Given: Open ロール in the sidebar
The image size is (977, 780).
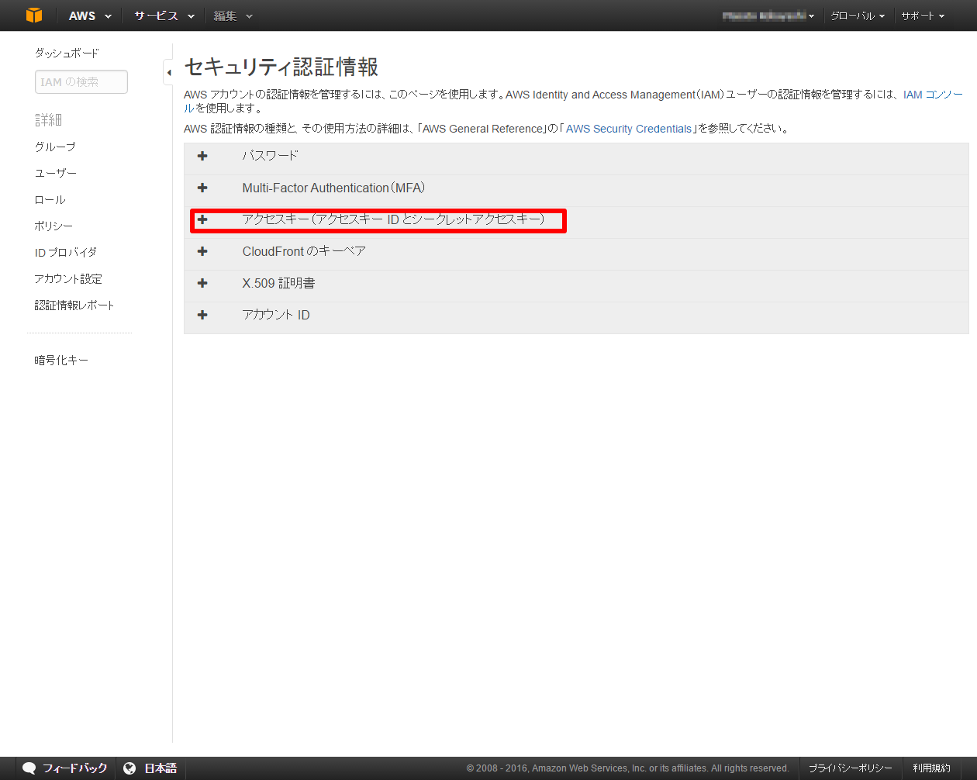Looking at the screenshot, I should pyautogui.click(x=50, y=199).
